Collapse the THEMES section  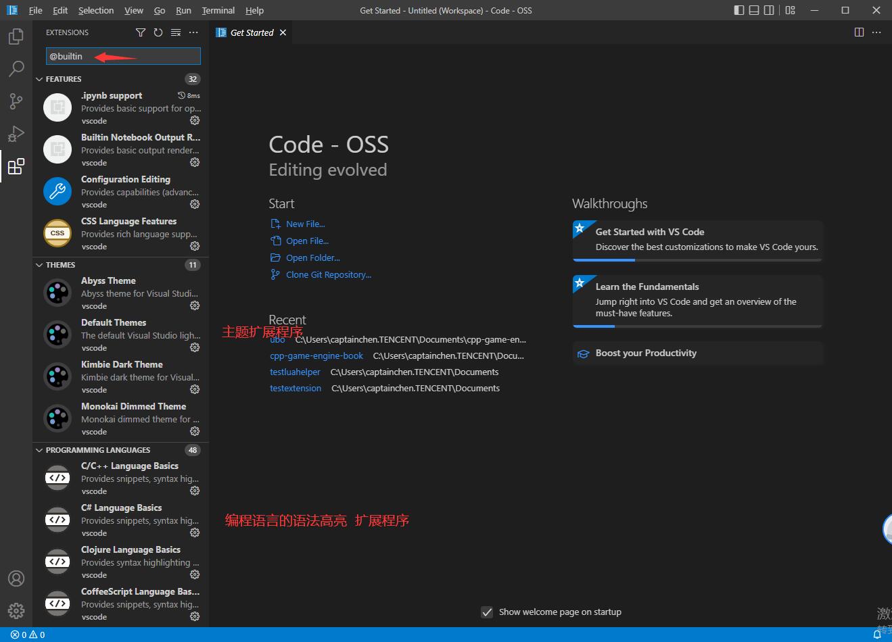coord(39,265)
